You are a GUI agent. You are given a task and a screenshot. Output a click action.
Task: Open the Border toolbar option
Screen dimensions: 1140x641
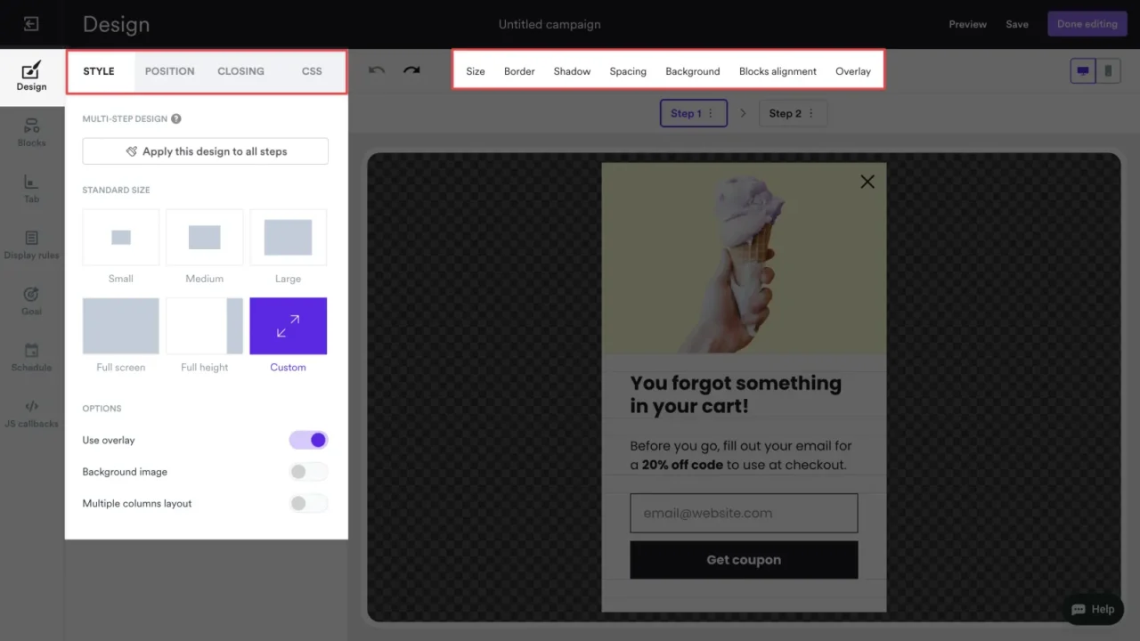[519, 71]
